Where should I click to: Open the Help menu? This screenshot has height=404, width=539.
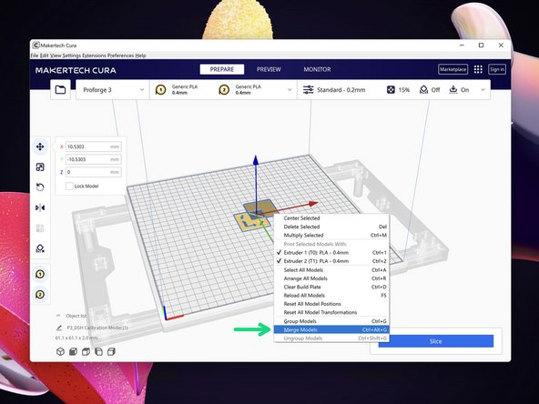pyautogui.click(x=140, y=56)
